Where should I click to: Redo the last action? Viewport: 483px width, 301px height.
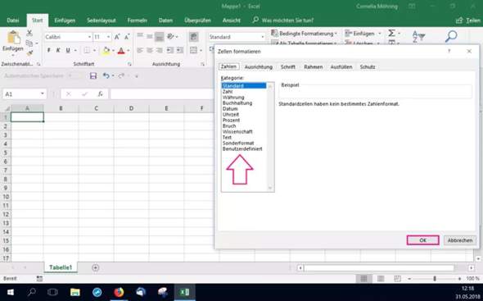click(x=121, y=75)
